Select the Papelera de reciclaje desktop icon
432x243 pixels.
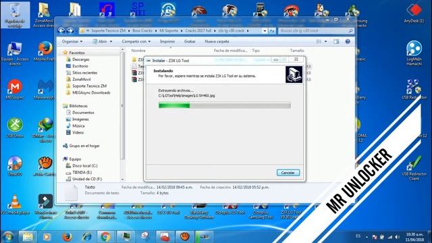coord(15,15)
